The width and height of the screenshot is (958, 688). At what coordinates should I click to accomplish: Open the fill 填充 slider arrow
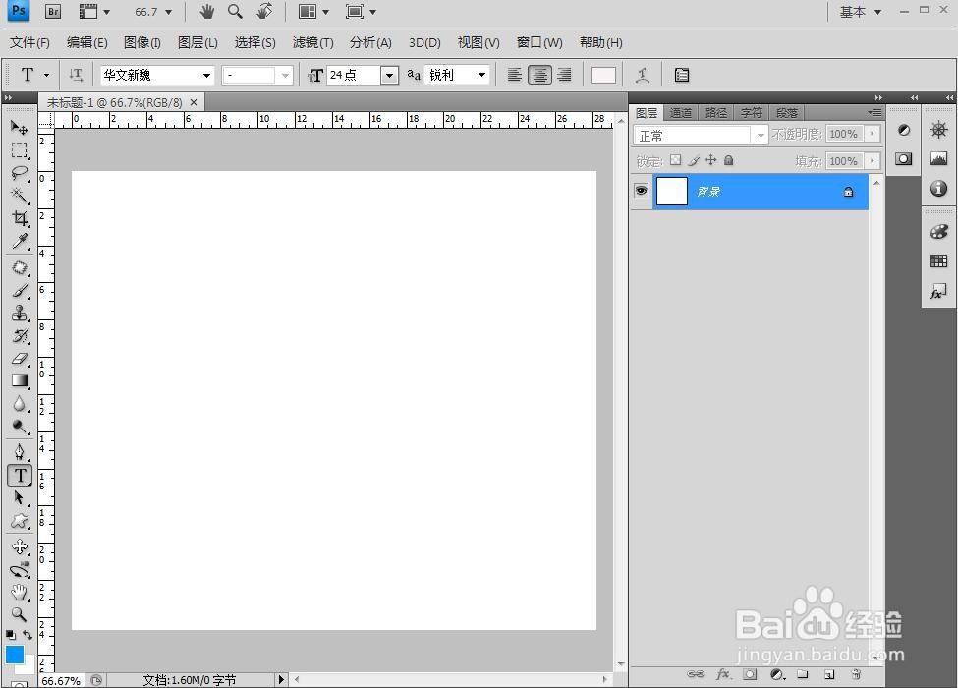[873, 160]
